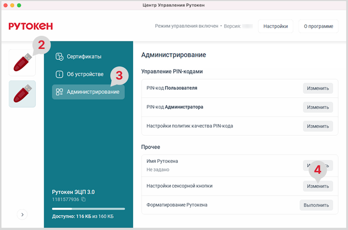Change Настройки сенсорной кнопки

click(x=318, y=186)
